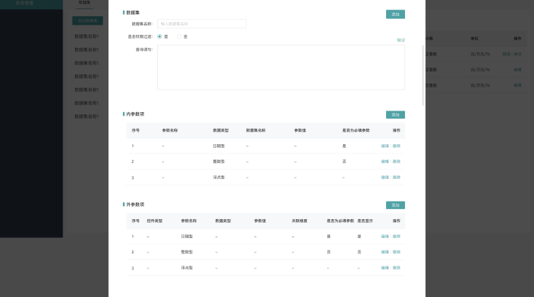Edit row 2 整数型 in 内参数项 table
This screenshot has width=534, height=297.
coord(385,161)
